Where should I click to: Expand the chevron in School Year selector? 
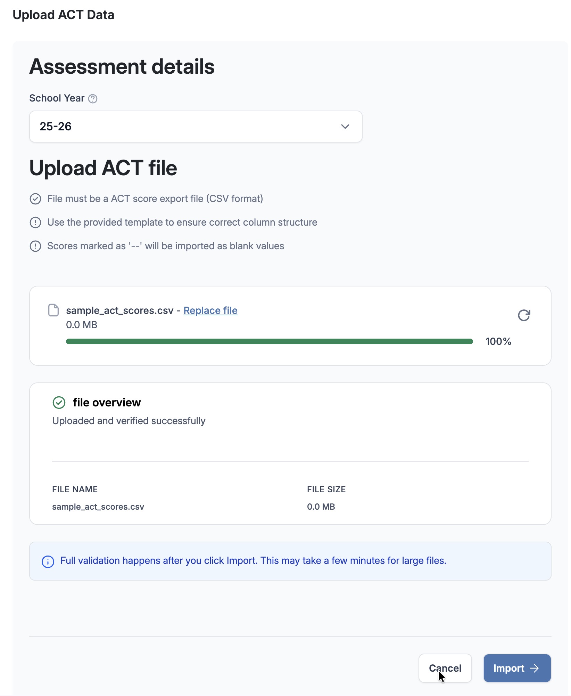(x=345, y=127)
